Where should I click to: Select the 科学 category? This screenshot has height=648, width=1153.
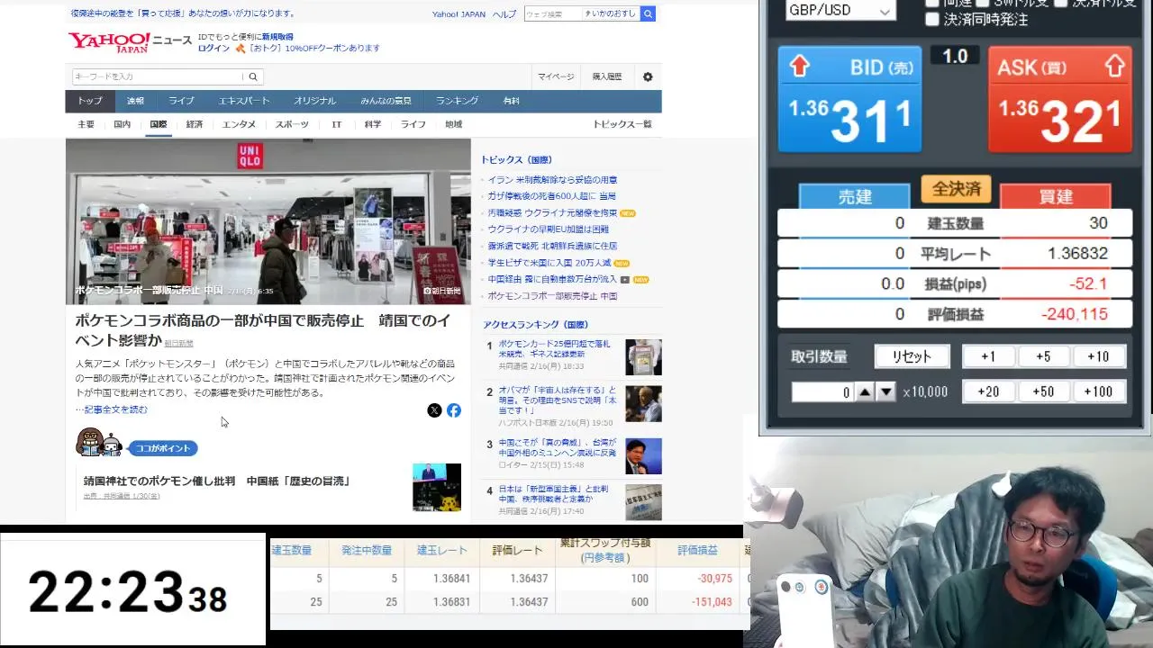[x=373, y=124]
